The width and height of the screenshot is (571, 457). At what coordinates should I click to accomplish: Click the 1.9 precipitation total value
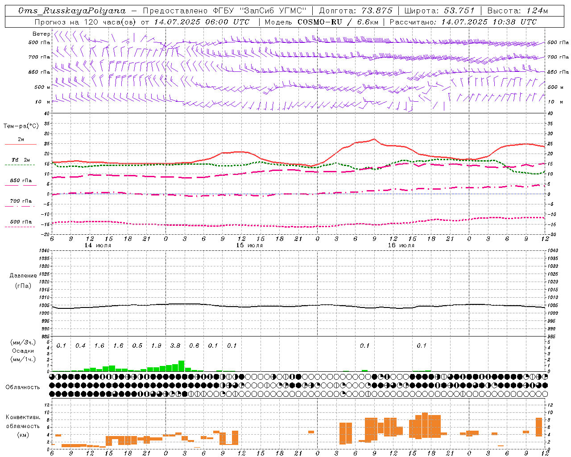(x=156, y=345)
